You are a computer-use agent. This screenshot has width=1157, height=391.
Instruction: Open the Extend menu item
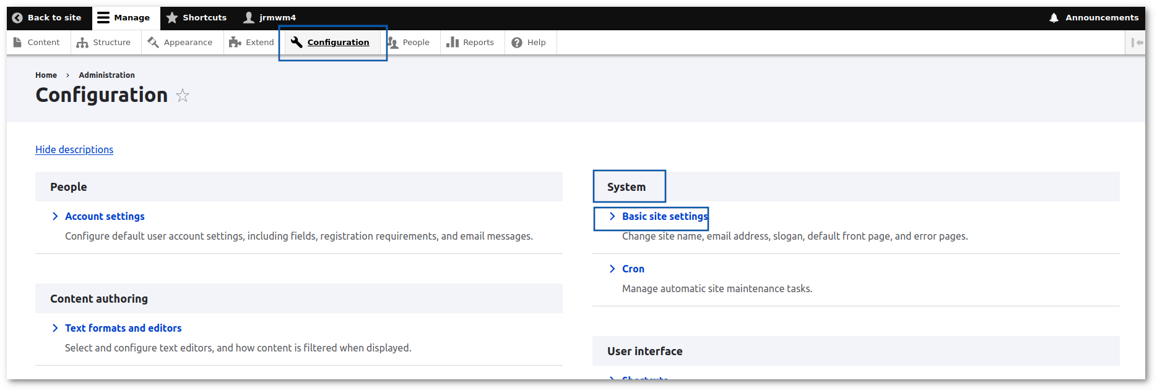tap(252, 43)
